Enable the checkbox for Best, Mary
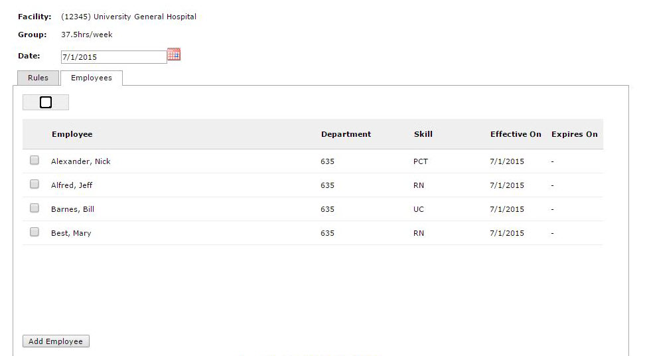 click(35, 232)
